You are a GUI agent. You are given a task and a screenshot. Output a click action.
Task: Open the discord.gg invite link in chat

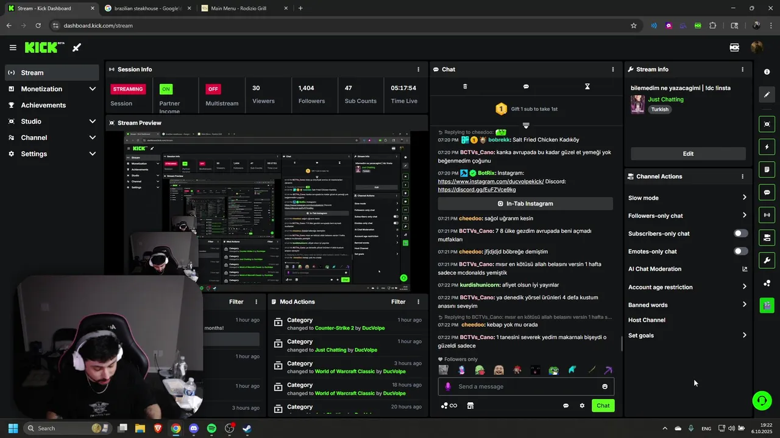[x=477, y=190]
